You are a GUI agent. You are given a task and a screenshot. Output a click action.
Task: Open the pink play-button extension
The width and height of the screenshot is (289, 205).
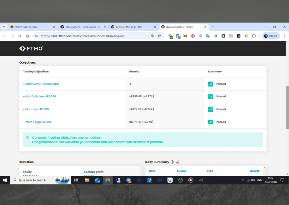click(193, 36)
